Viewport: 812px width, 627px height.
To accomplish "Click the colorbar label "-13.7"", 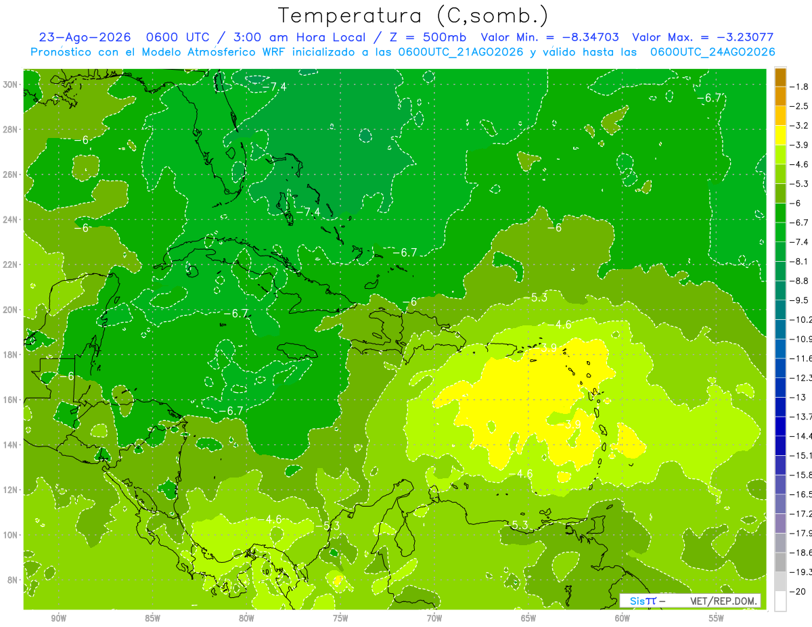I will tap(802, 417).
